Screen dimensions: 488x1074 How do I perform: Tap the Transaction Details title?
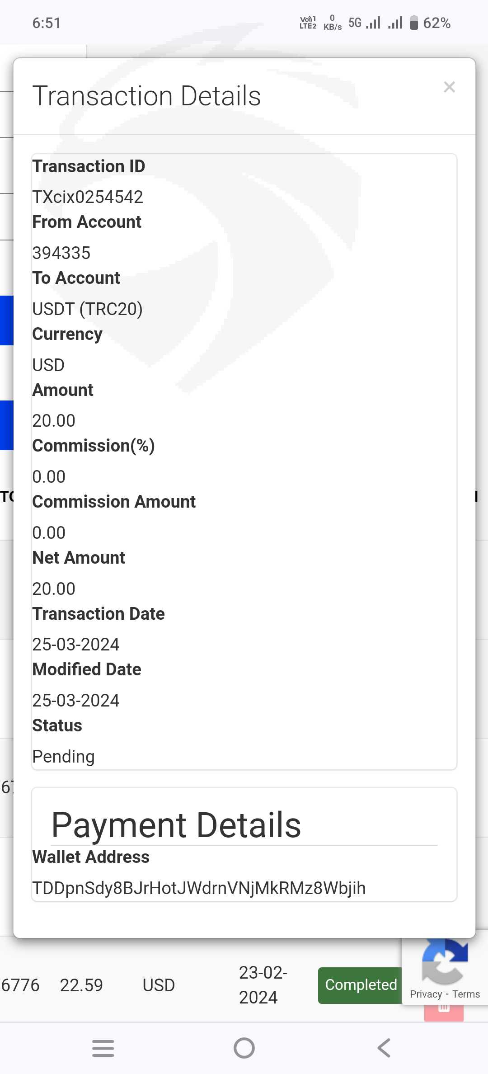click(147, 96)
